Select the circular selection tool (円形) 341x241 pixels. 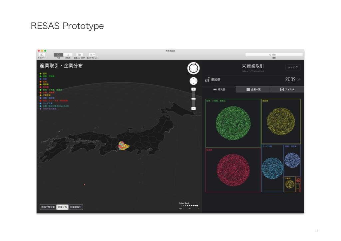point(58,55)
